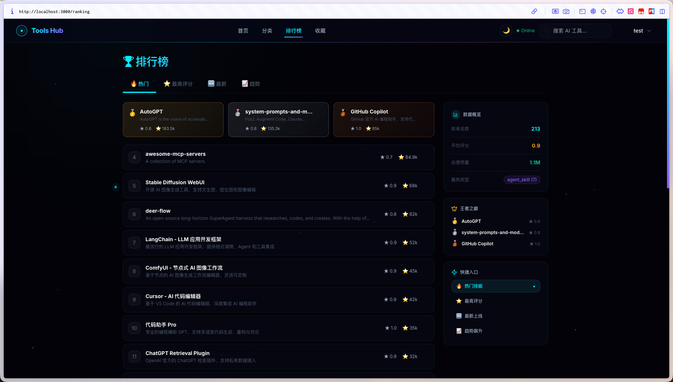Screen dimensions: 673x382
Task: Click the gold medal icon on AutoGPT card
Action: click(x=133, y=113)
